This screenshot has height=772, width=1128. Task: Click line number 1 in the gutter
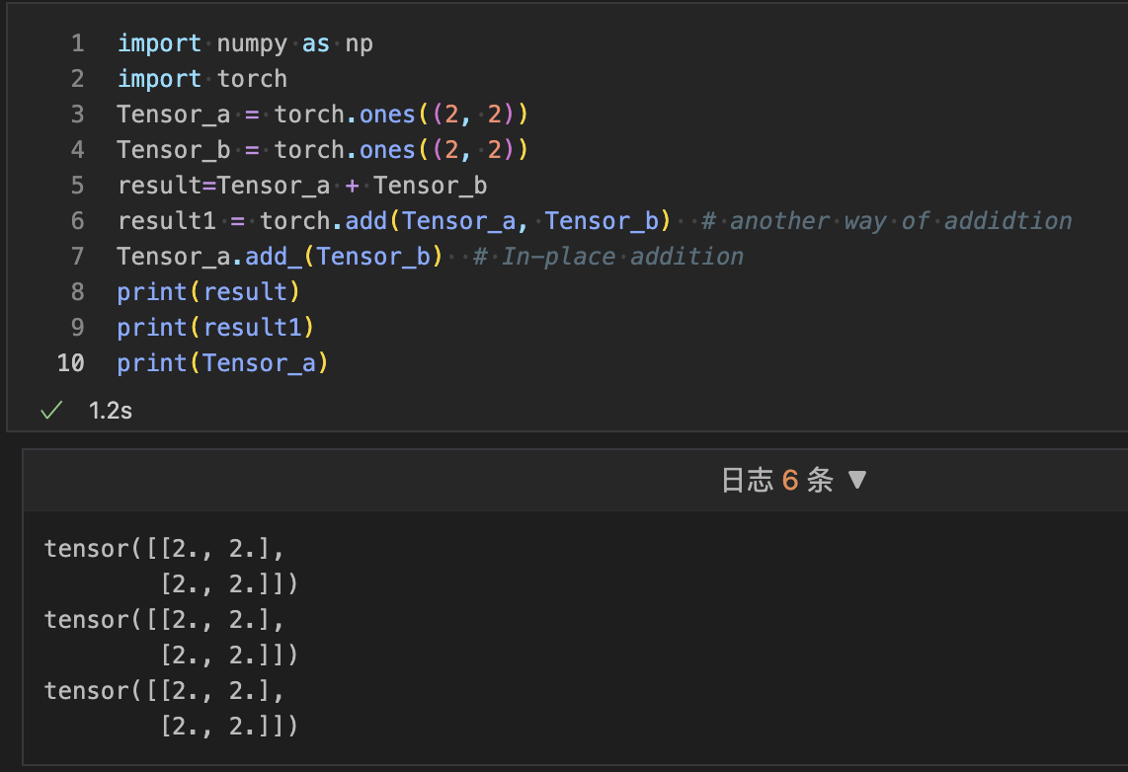(77, 43)
